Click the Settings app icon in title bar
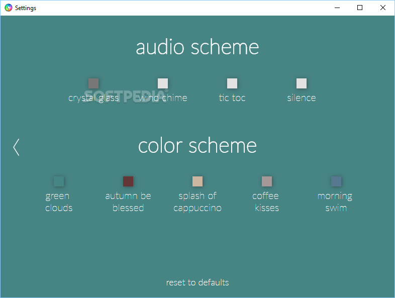 tap(9, 8)
